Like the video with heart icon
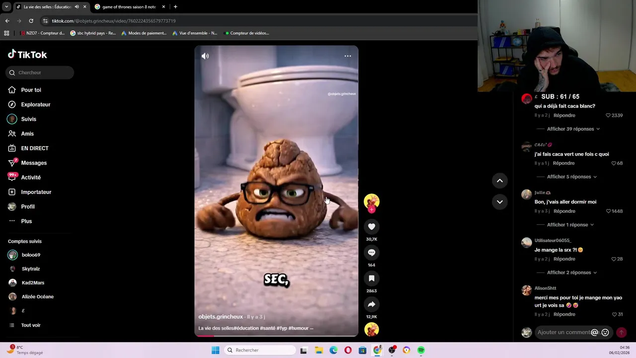This screenshot has height=358, width=636. pos(372,227)
